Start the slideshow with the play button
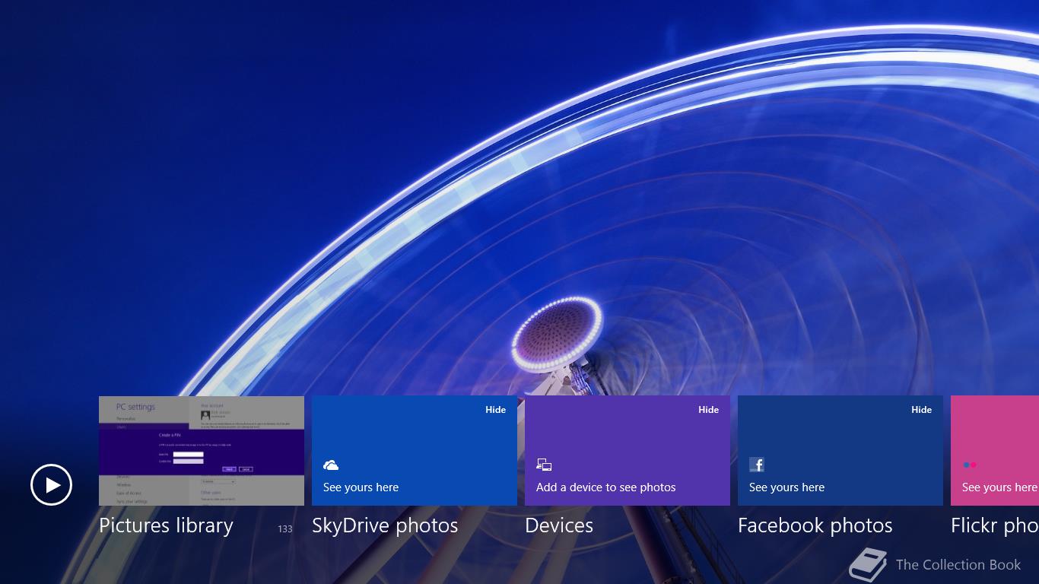This screenshot has width=1039, height=584. pyautogui.click(x=51, y=484)
